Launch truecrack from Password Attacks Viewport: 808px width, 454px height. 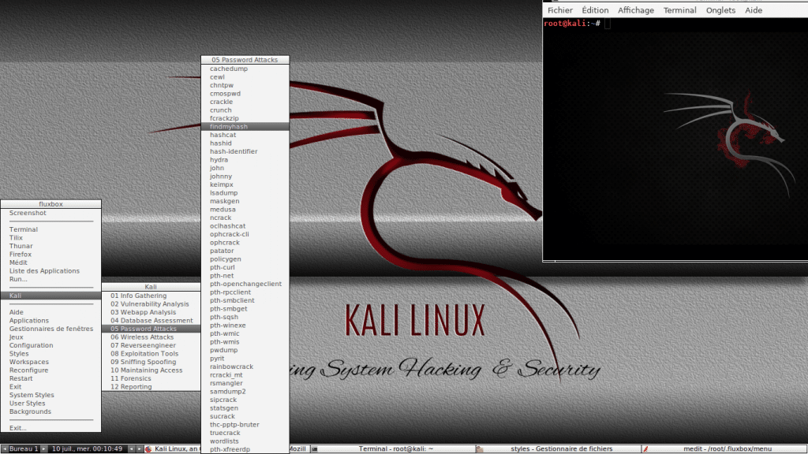click(x=245, y=433)
